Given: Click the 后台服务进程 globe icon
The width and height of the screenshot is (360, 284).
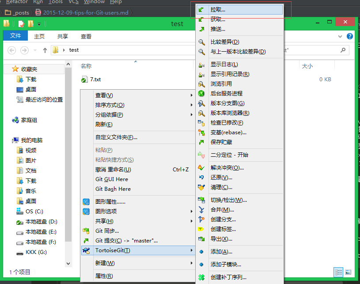Looking at the screenshot, I should (x=202, y=94).
